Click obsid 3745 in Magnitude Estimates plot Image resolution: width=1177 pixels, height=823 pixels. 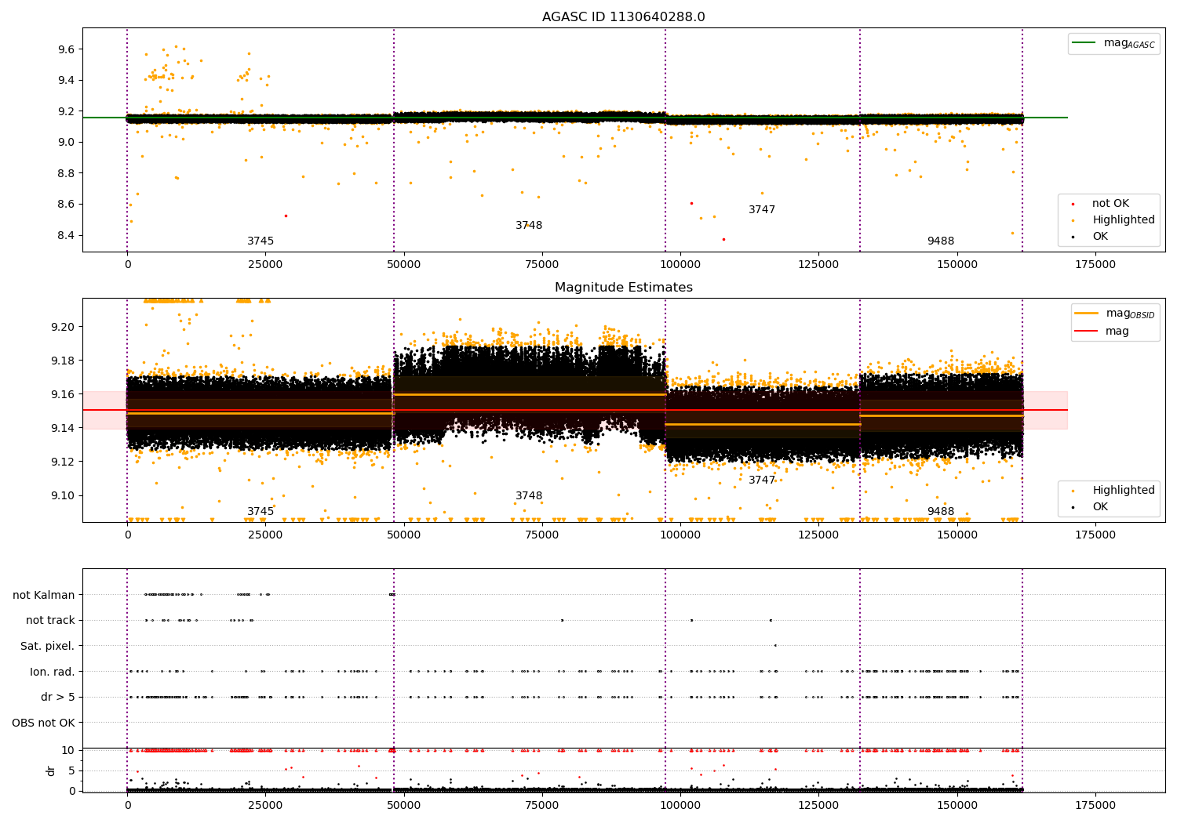261,512
